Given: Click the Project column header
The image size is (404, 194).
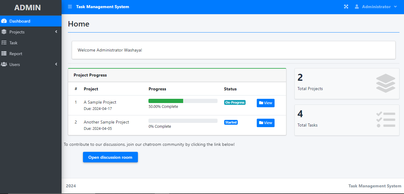Looking at the screenshot, I should pos(91,89).
